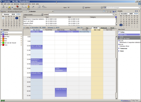
Task: Click the Today navigation button
Action: click(x=27, y=28)
